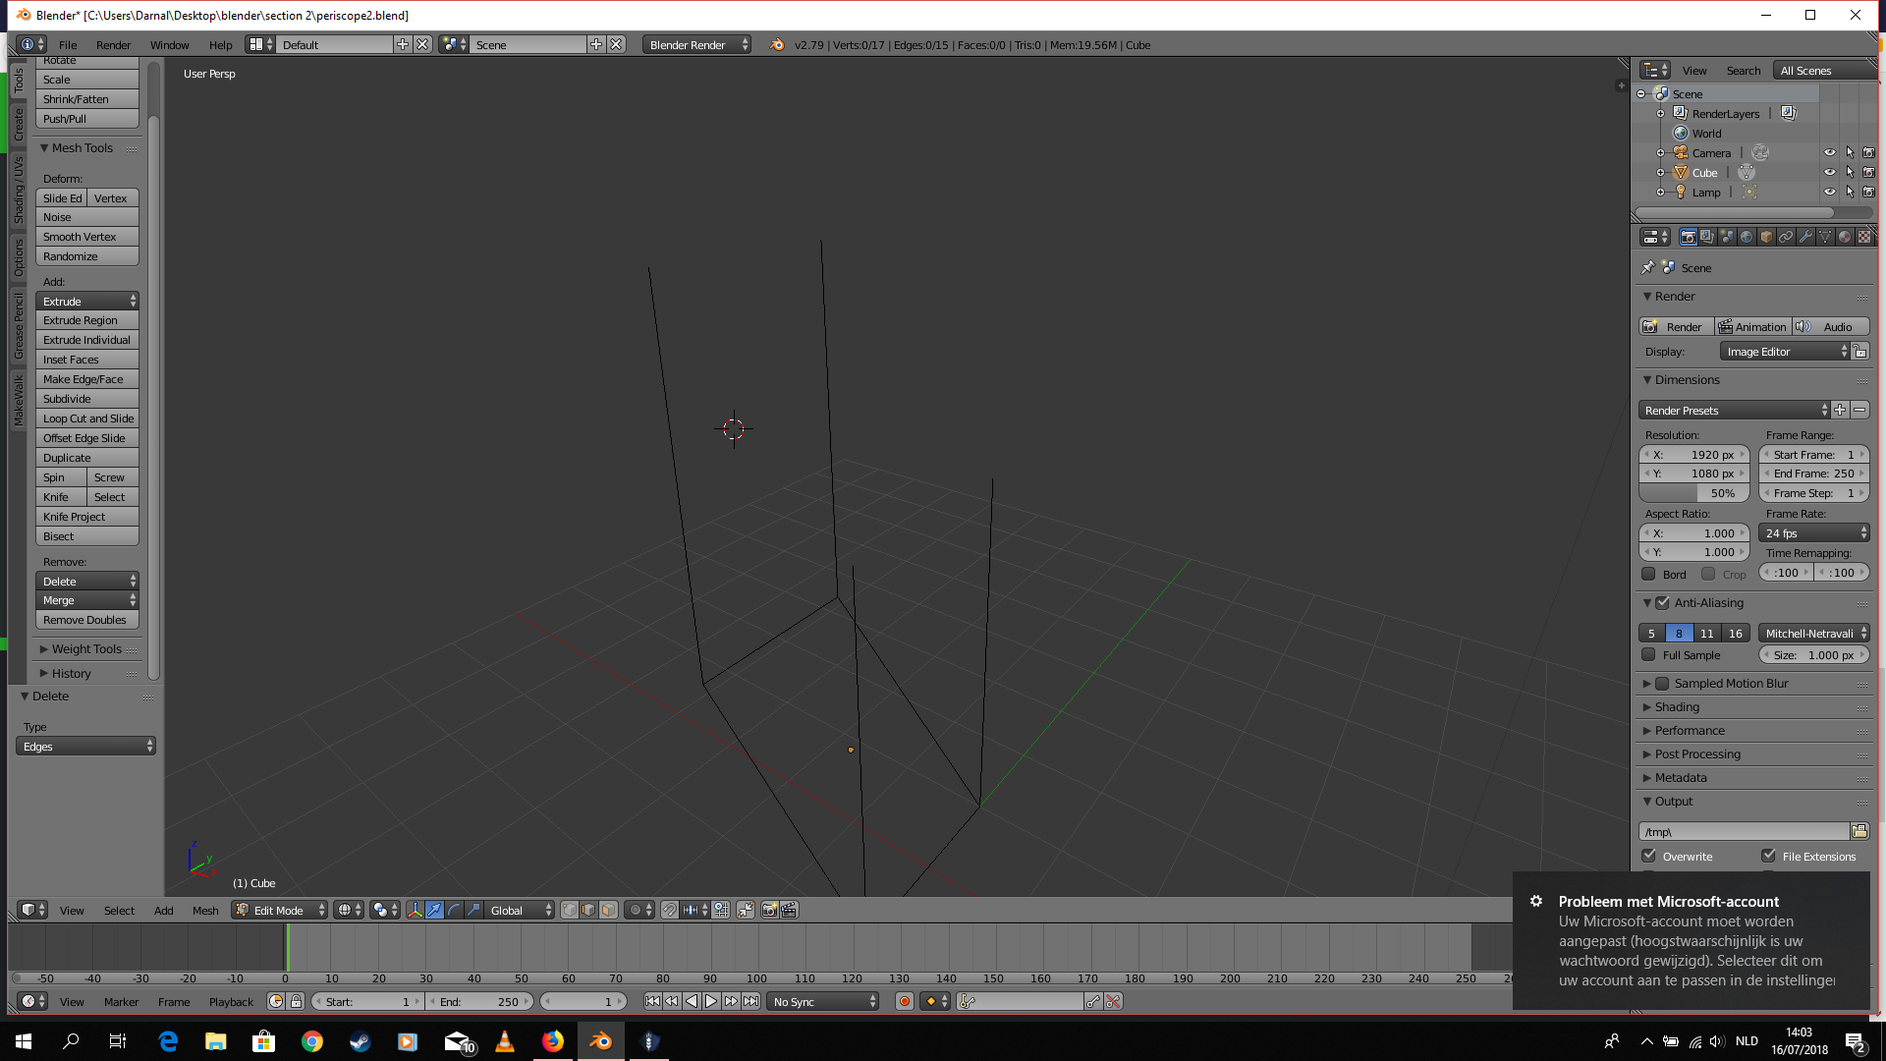Open the Object properties tab (cube icon)
This screenshot has width=1886, height=1061.
pyautogui.click(x=1766, y=237)
